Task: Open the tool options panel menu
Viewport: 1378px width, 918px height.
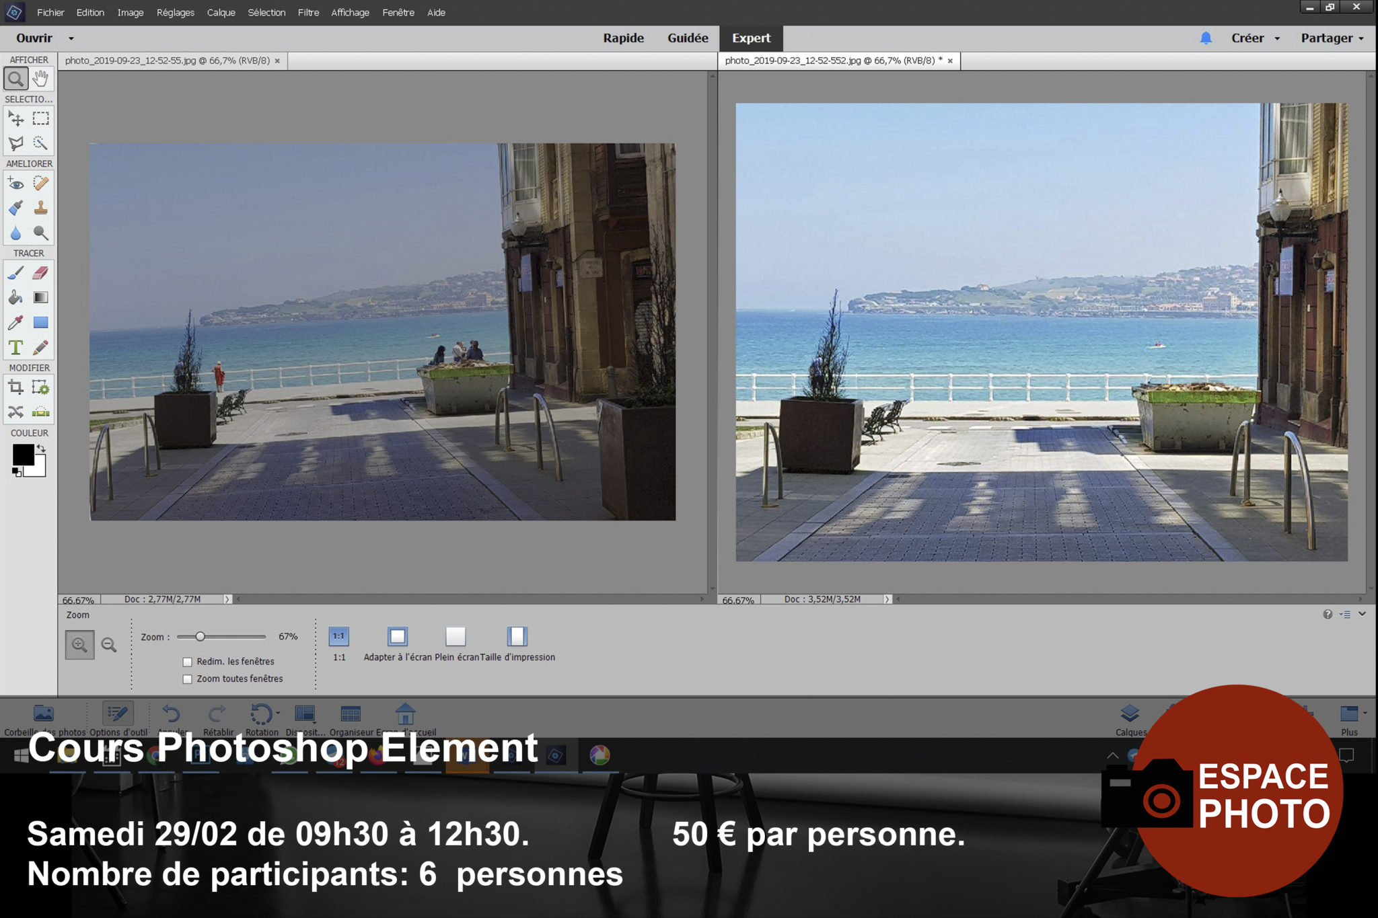Action: [1344, 614]
